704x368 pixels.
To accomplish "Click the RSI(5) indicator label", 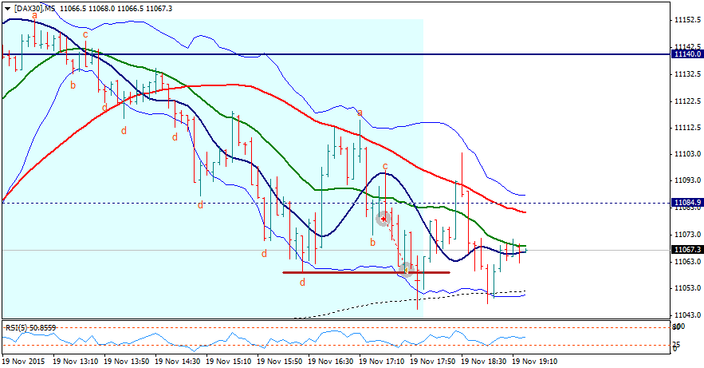I will (x=30, y=328).
